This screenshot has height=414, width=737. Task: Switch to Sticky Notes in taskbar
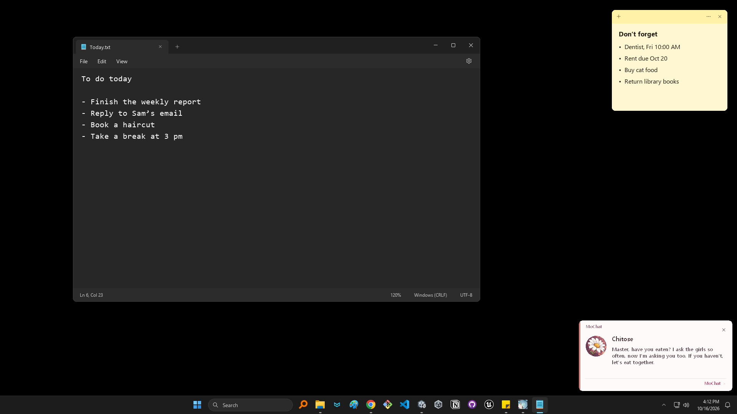(506, 405)
